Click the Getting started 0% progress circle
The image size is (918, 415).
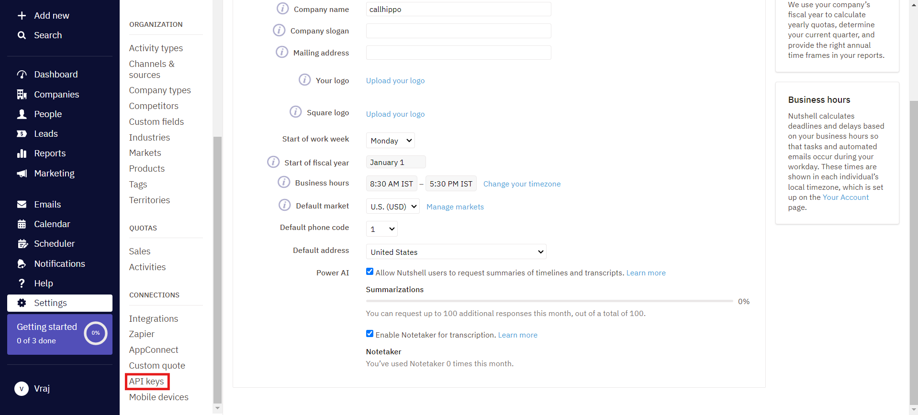pos(96,333)
